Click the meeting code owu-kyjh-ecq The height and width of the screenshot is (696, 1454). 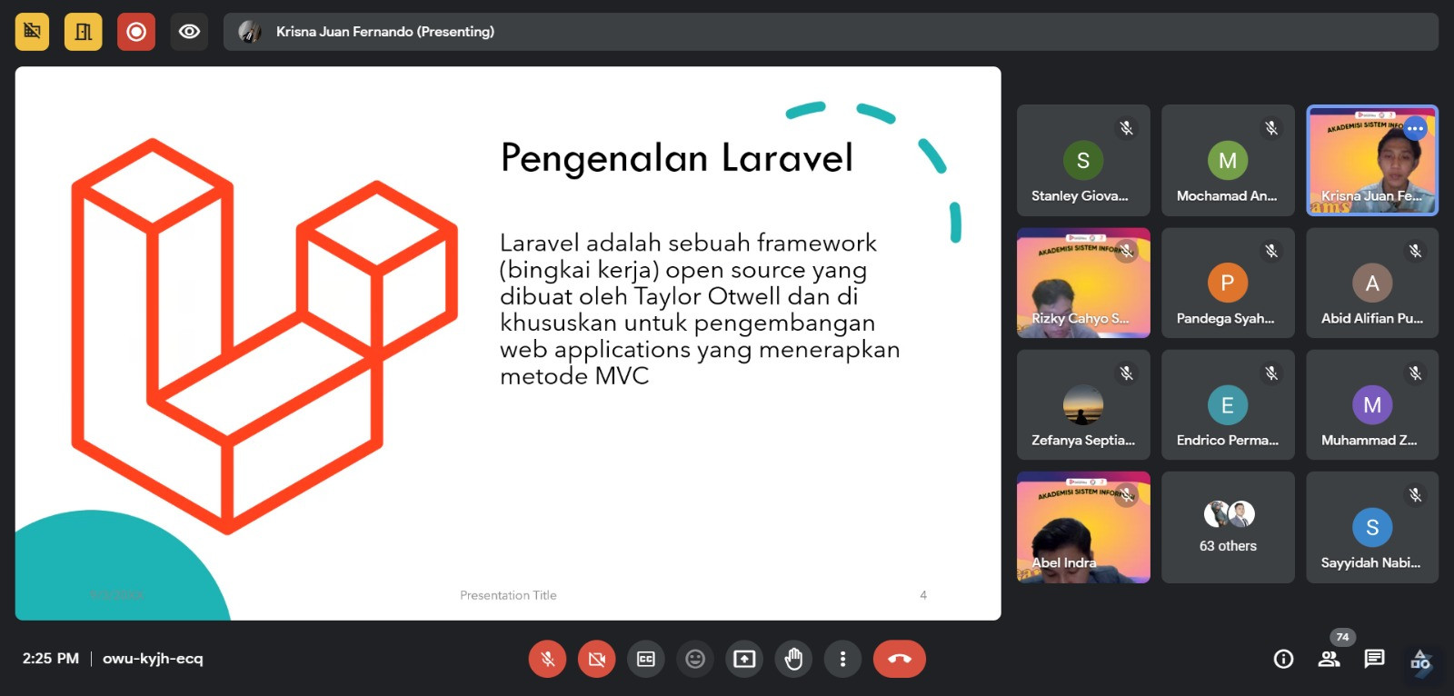coord(153,659)
